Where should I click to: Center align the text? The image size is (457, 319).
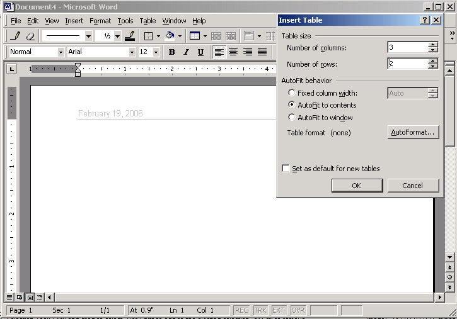pyautogui.click(x=233, y=52)
